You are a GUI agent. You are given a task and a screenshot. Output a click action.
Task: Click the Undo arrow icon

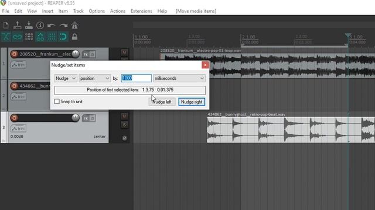52,25
